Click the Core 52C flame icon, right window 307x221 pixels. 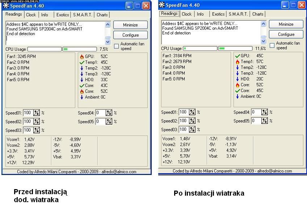(237, 85)
